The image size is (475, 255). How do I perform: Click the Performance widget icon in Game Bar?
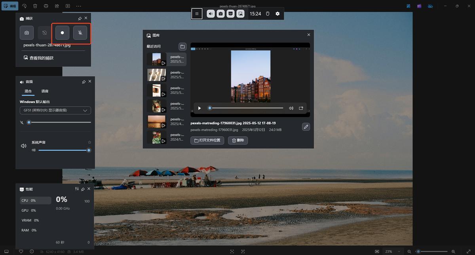pyautogui.click(x=230, y=14)
